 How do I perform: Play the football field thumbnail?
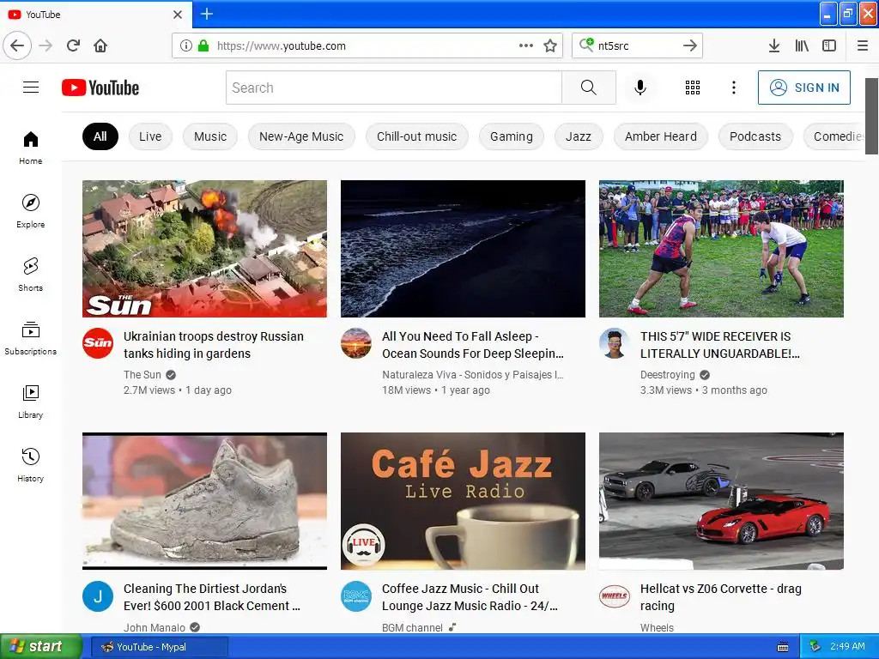click(721, 249)
